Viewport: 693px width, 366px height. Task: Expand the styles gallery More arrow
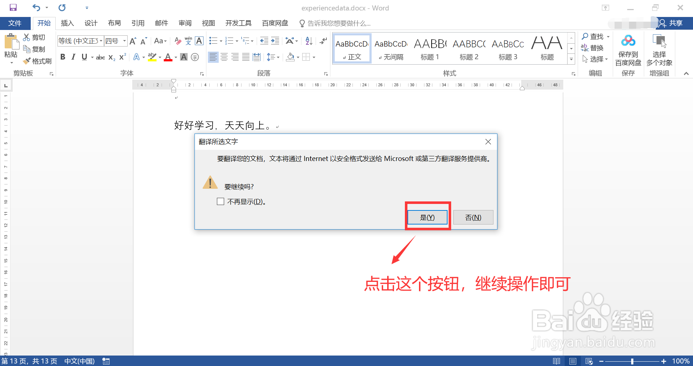[572, 59]
